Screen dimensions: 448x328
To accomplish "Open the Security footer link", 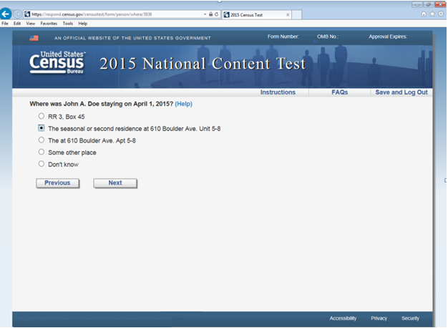I will point(410,318).
